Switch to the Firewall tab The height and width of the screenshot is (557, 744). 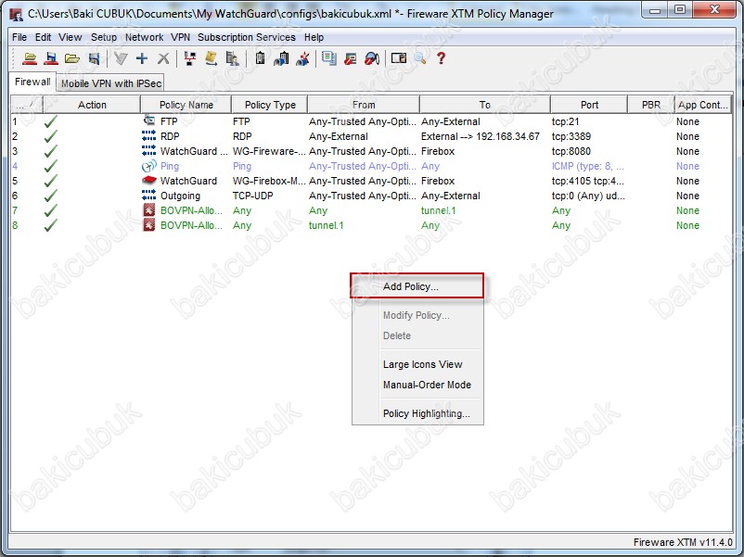[32, 82]
